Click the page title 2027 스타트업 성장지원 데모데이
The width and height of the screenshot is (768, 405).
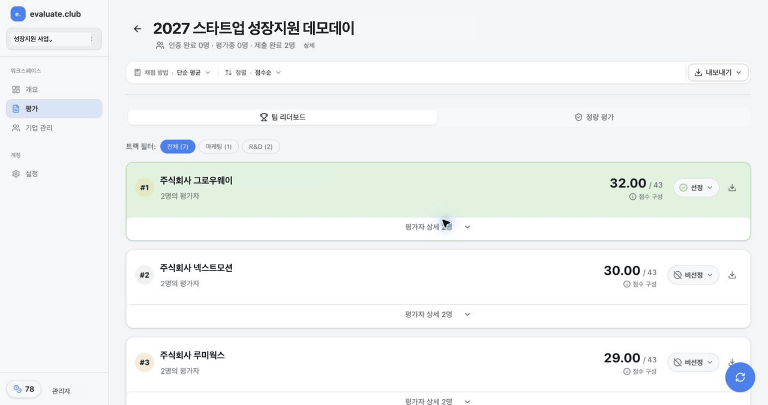click(254, 28)
